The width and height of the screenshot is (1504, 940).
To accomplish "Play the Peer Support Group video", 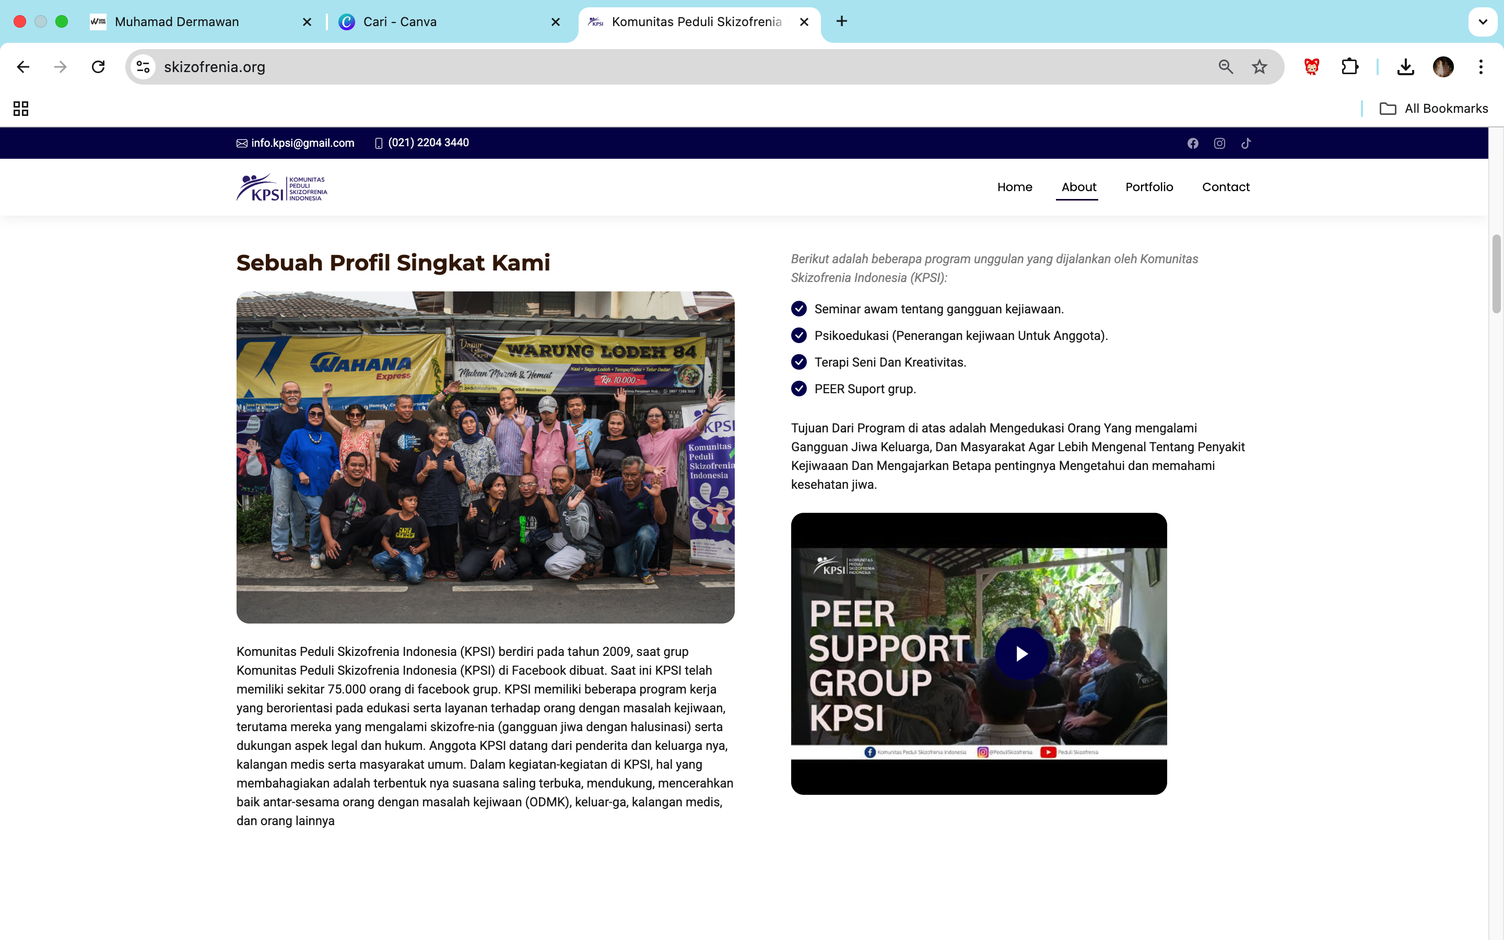I will 1021,653.
